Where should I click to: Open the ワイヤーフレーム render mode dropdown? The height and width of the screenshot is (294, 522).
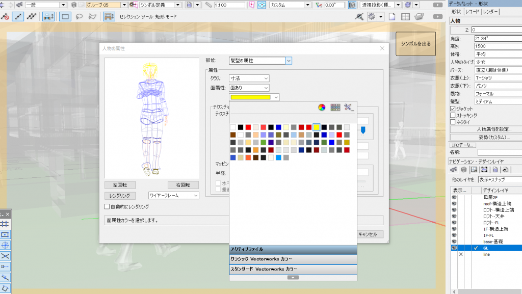(x=173, y=196)
